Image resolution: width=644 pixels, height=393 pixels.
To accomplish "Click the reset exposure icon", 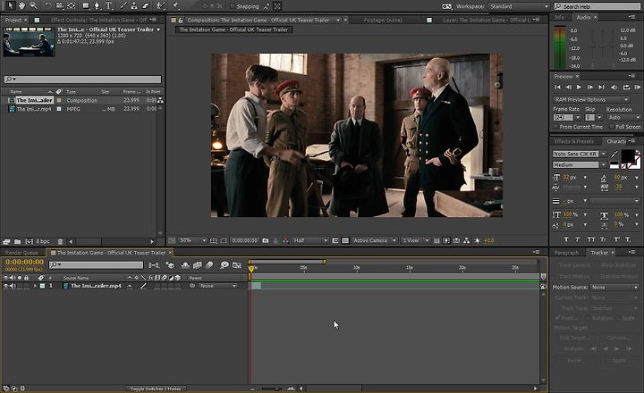I will tap(478, 240).
